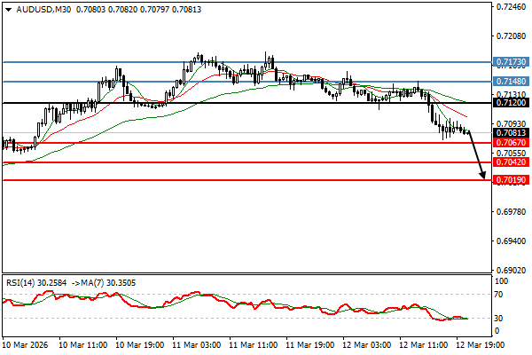The width and height of the screenshot is (532, 355).
Task: Select the red 0.7019 target price tag
Action: (x=511, y=179)
